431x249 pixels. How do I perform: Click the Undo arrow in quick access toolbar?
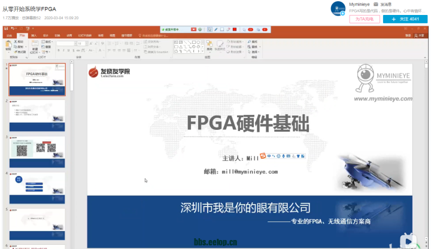pos(13,29)
